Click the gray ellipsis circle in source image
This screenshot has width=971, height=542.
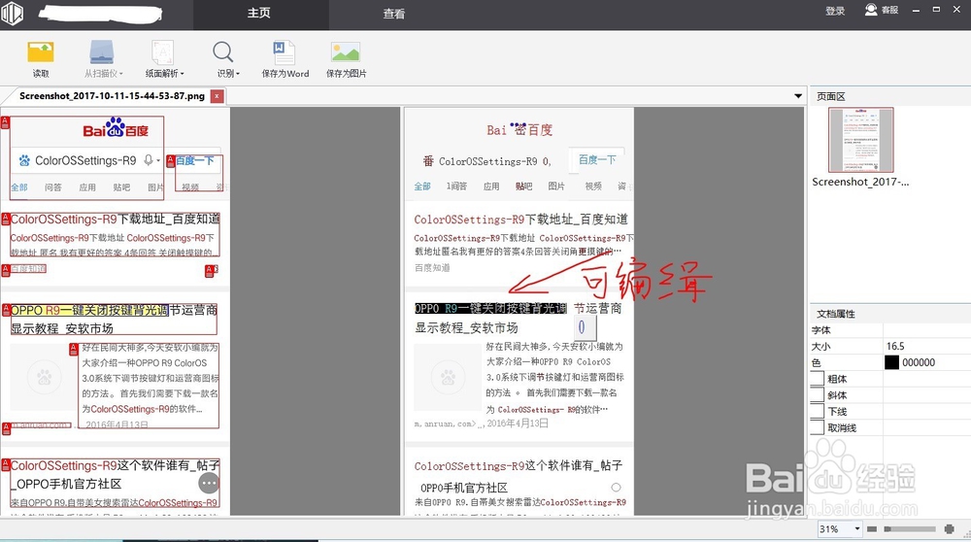click(x=209, y=483)
